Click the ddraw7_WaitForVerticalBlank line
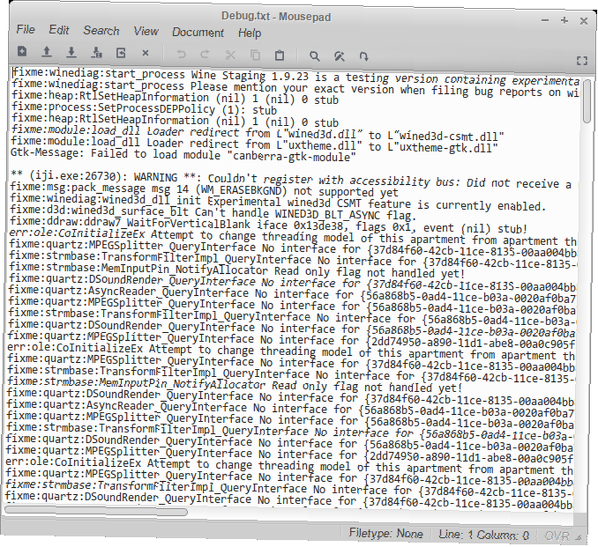The width and height of the screenshot is (598, 547). click(269, 225)
